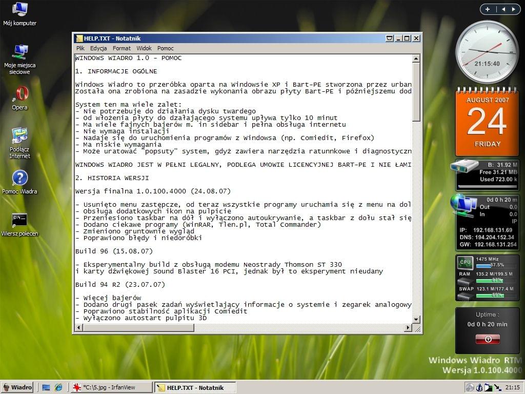Click the SWAP memory icon in gadget
The width and height of the screenshot is (525, 394).
465,297
